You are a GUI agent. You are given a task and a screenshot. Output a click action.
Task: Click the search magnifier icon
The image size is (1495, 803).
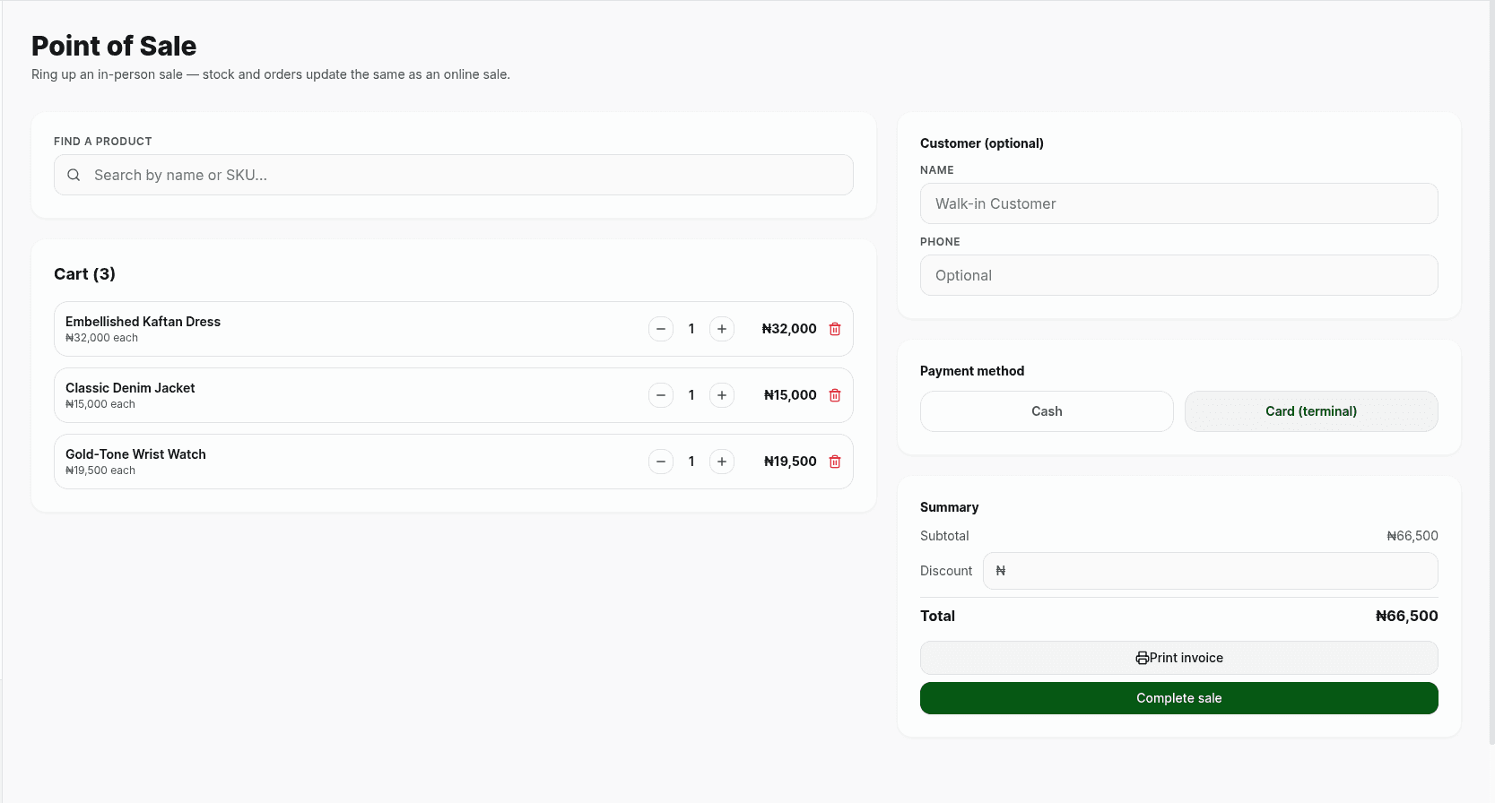74,175
